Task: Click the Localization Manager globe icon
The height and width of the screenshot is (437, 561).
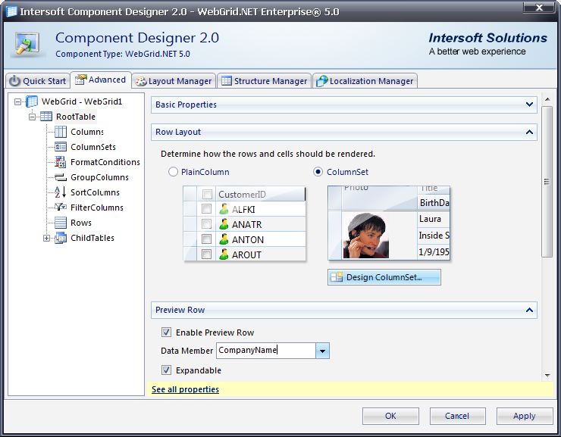Action: 322,81
